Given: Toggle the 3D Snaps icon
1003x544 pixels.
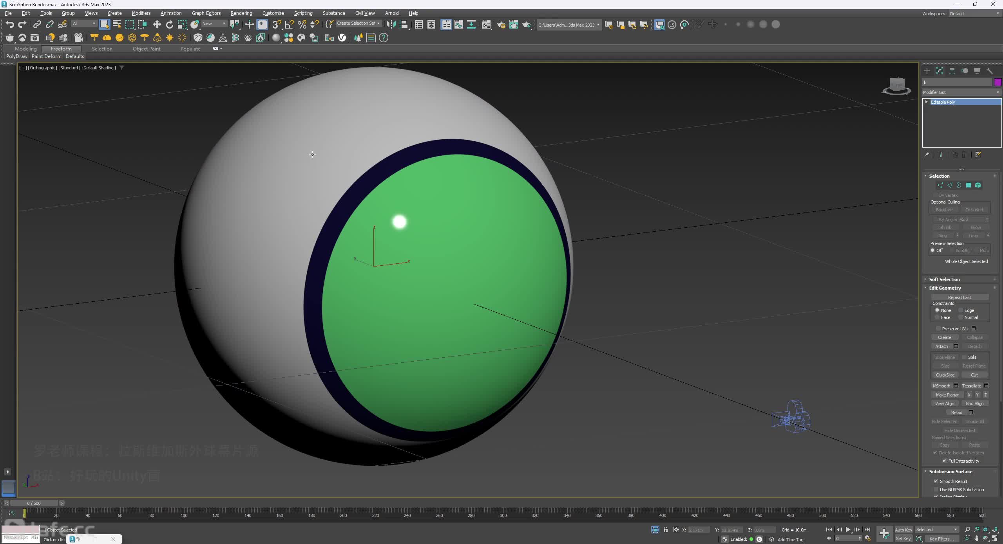Looking at the screenshot, I should tap(277, 25).
